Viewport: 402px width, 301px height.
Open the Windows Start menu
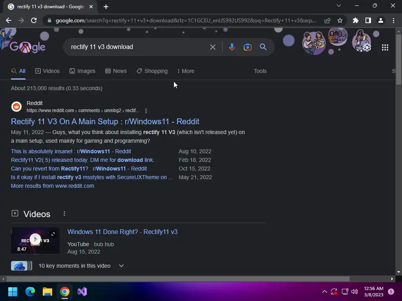[x=13, y=292]
